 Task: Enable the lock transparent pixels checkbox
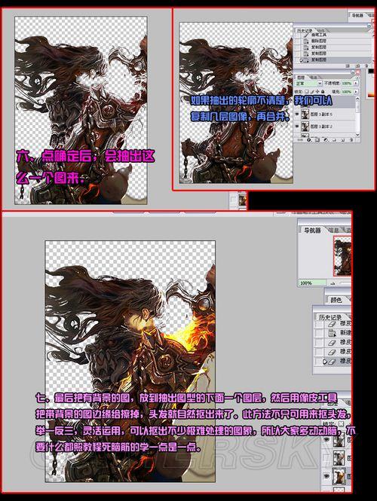pos(306,91)
